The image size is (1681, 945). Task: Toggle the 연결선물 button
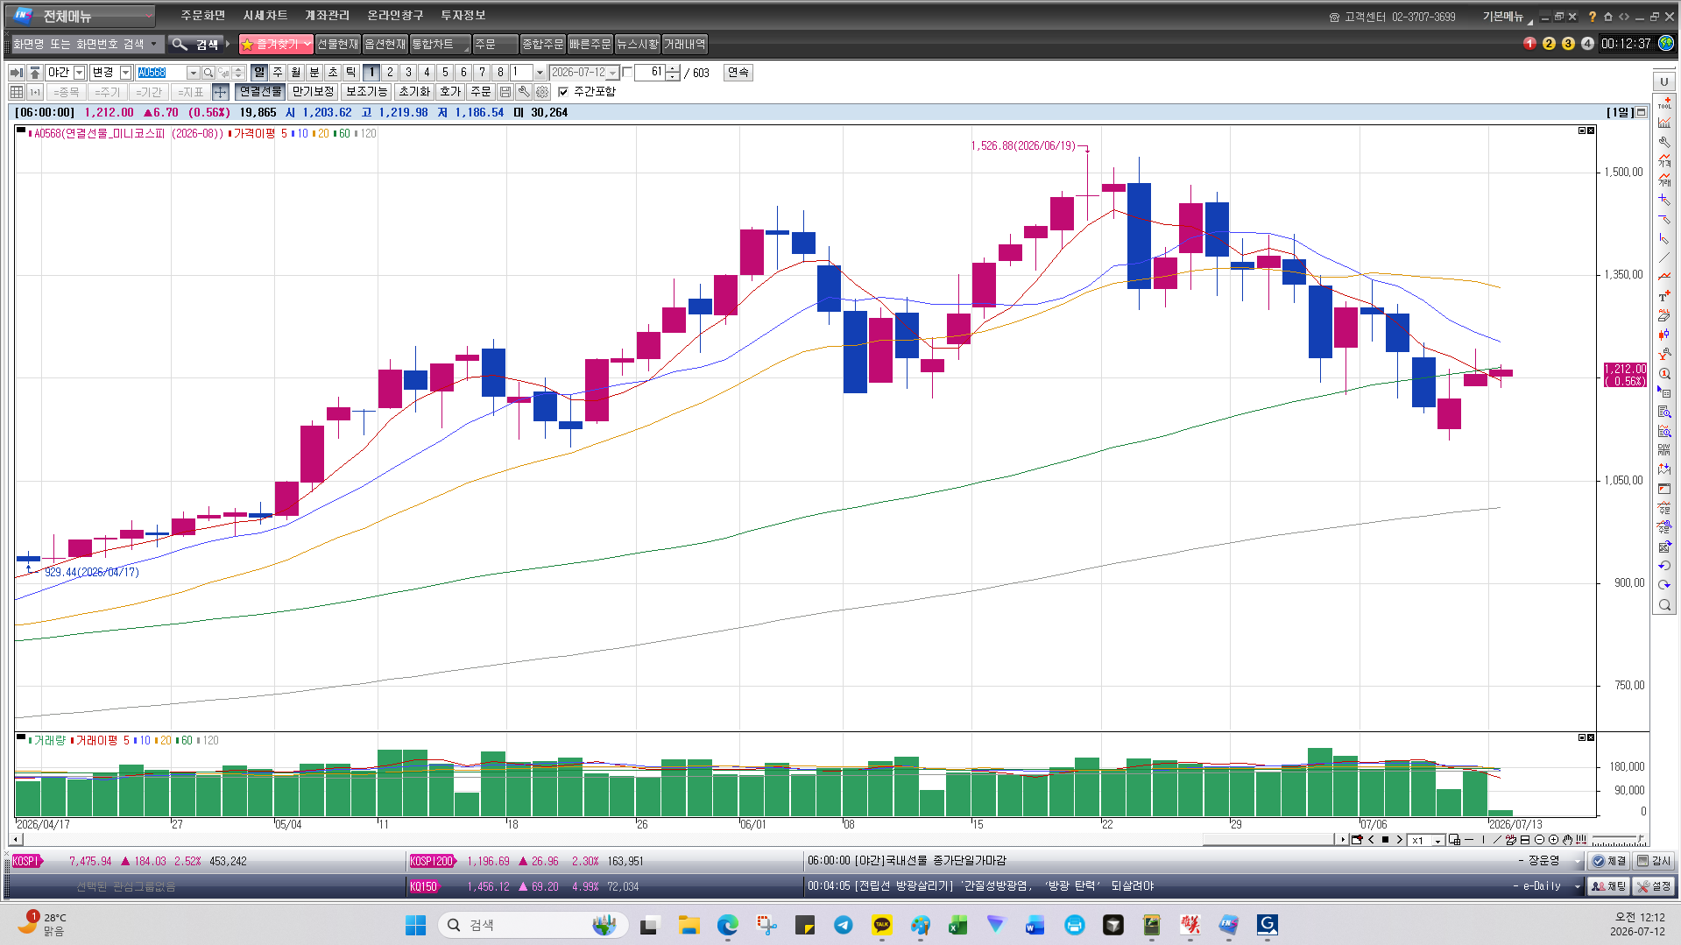click(261, 92)
